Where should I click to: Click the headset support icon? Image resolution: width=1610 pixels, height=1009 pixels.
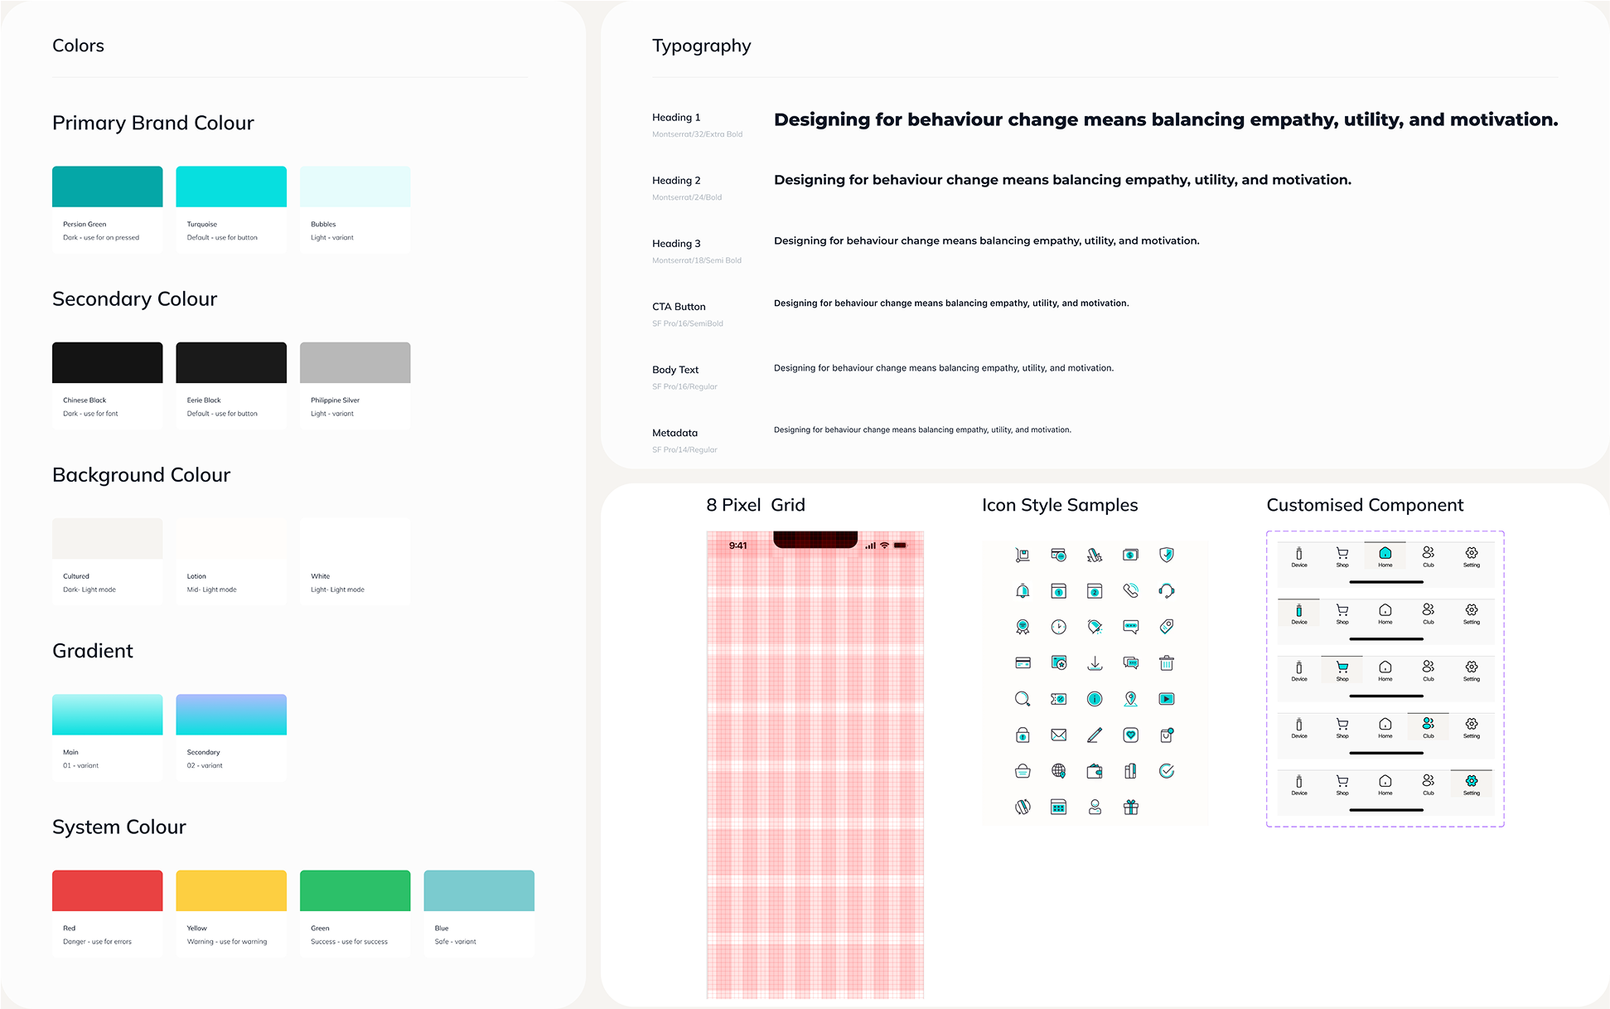click(1166, 591)
